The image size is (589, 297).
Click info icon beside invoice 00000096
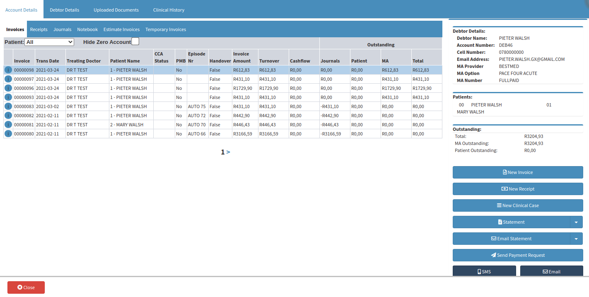8,88
